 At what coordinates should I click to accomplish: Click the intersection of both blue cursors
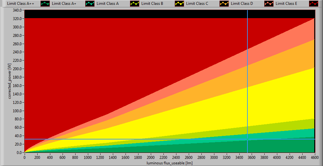click(247, 139)
